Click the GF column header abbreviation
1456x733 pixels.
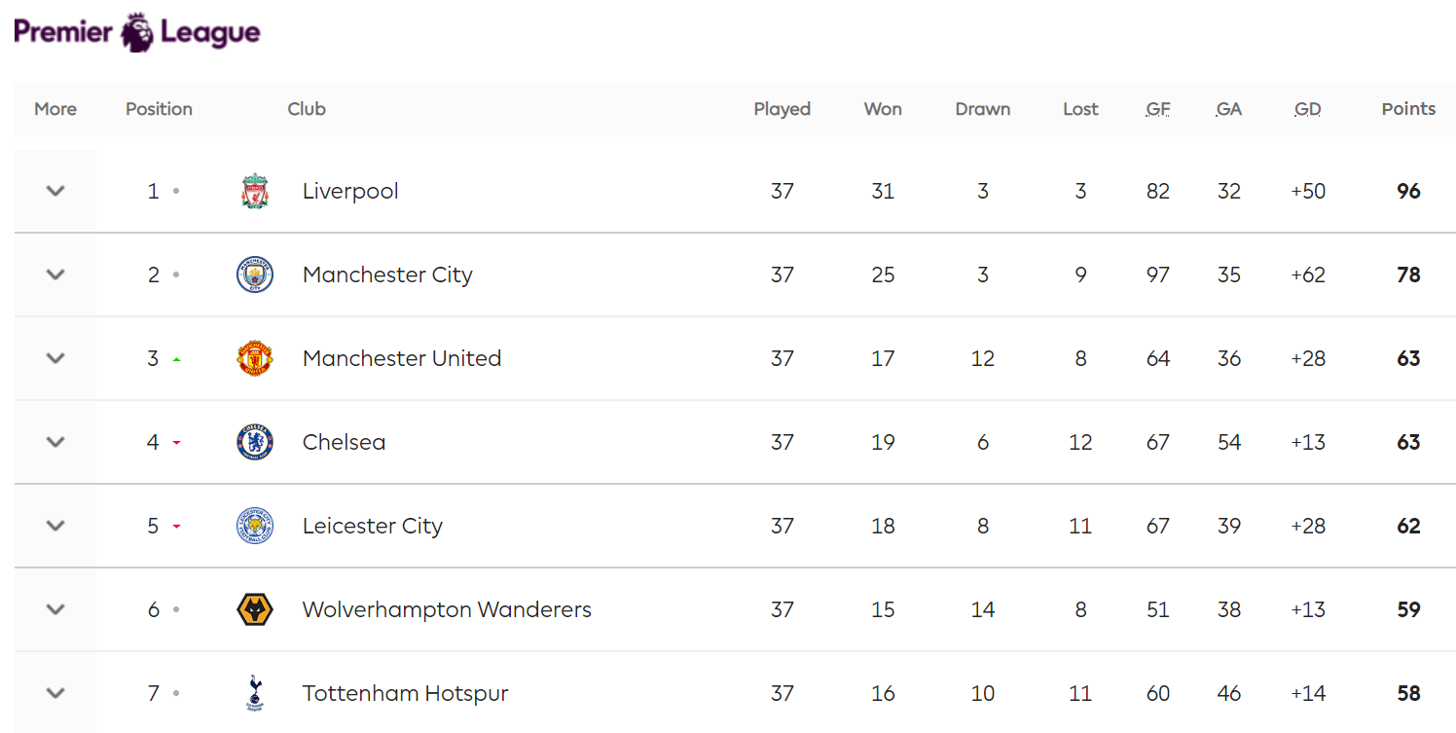[x=1158, y=109]
